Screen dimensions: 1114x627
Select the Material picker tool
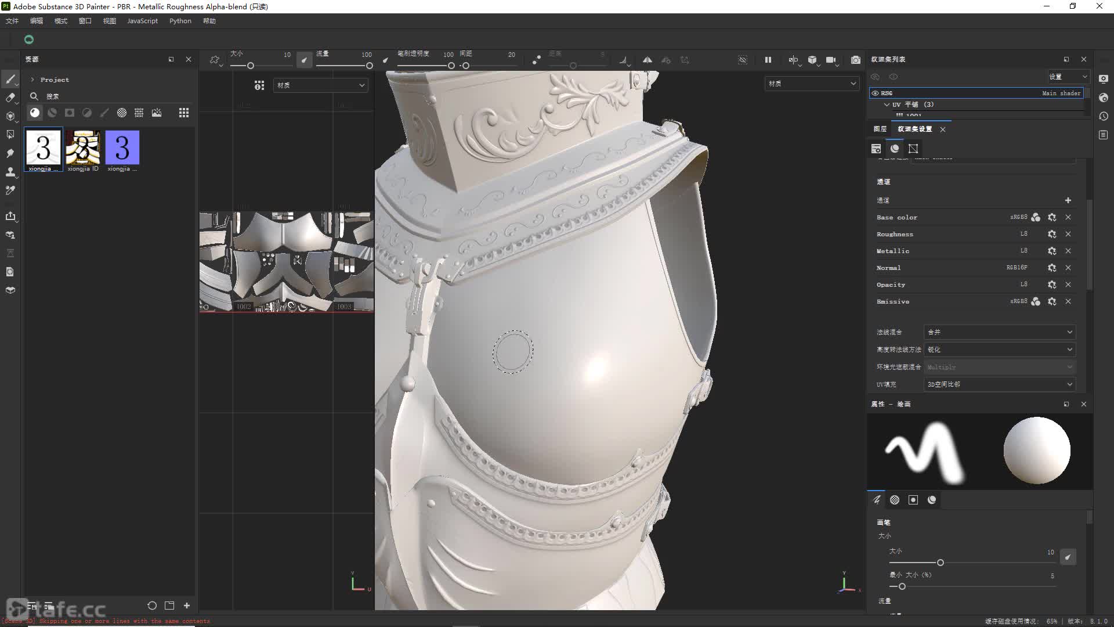(10, 190)
